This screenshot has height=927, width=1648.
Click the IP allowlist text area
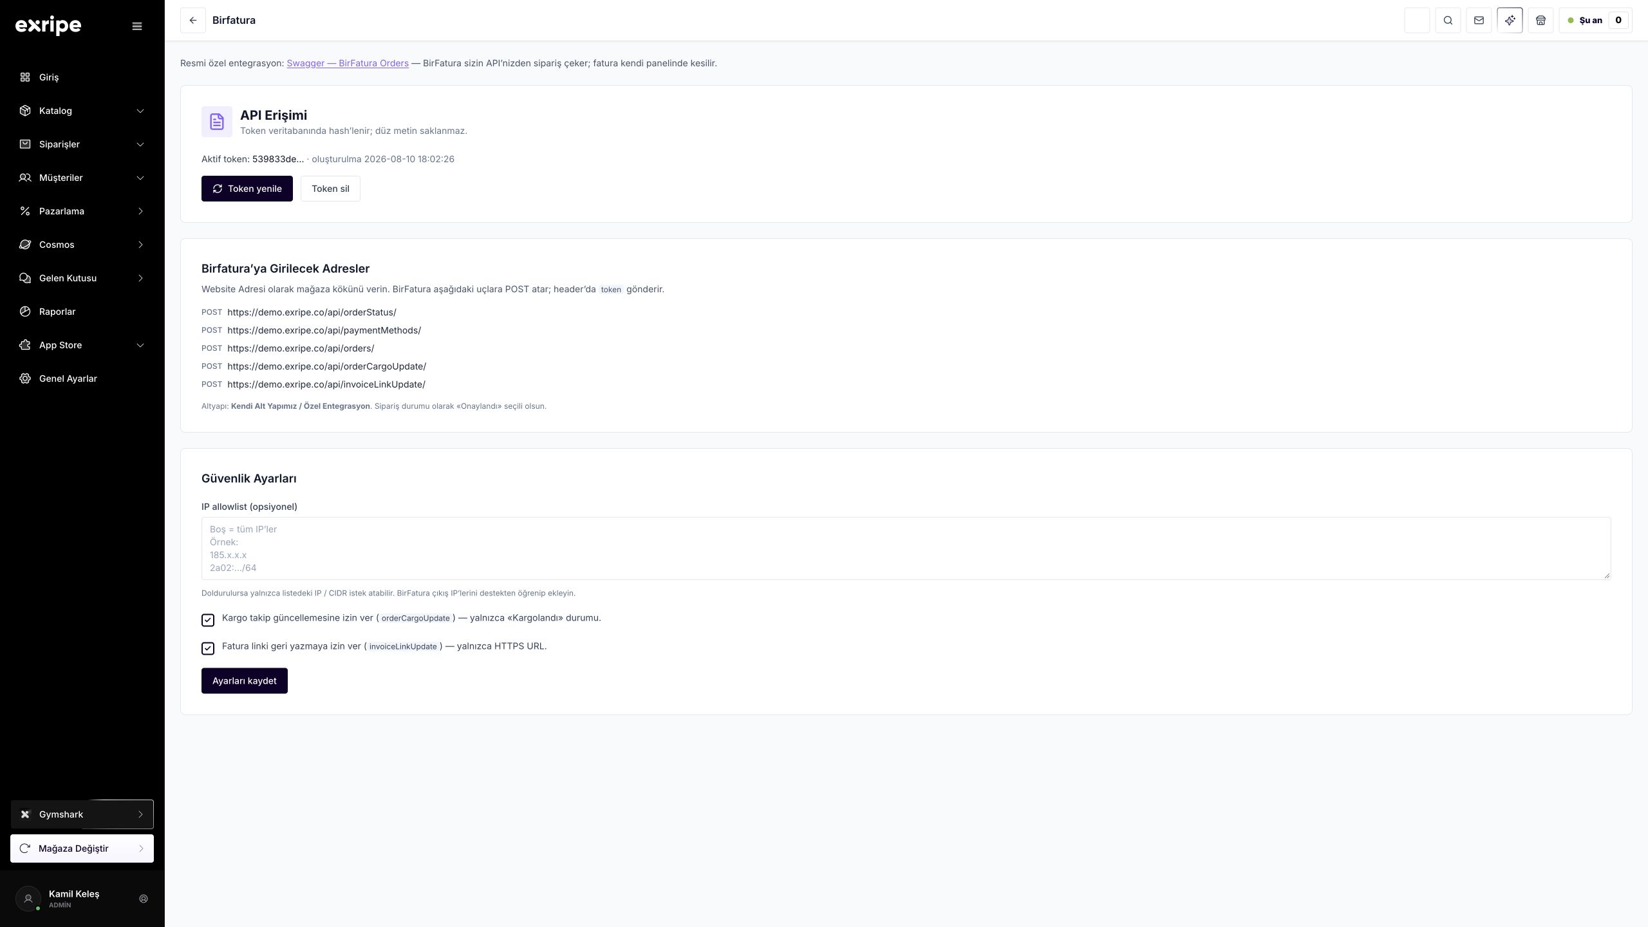906,548
